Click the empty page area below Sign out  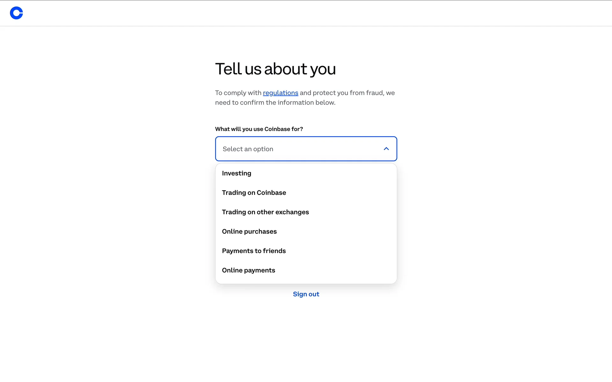[x=306, y=334]
